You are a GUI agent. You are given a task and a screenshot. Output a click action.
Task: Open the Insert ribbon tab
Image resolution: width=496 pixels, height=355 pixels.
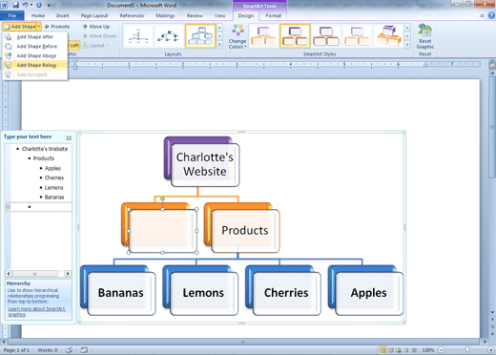pyautogui.click(x=63, y=15)
